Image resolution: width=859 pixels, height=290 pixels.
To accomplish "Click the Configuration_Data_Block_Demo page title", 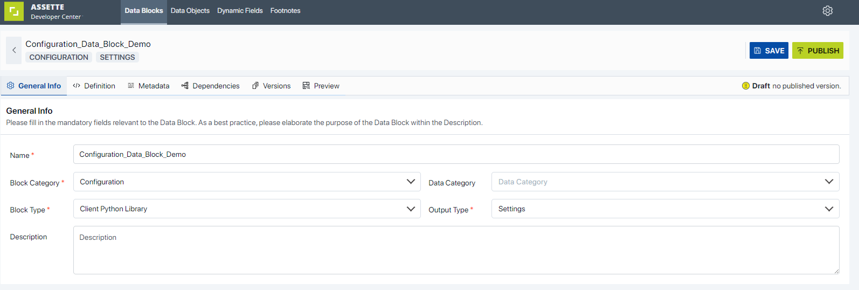I will pyautogui.click(x=88, y=44).
